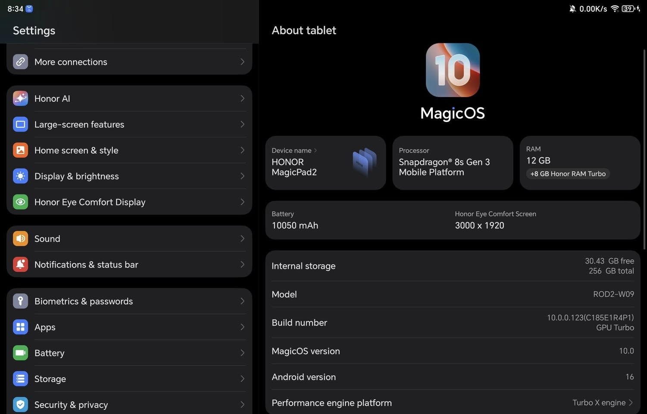Tap the Settings heading

pyautogui.click(x=34, y=31)
